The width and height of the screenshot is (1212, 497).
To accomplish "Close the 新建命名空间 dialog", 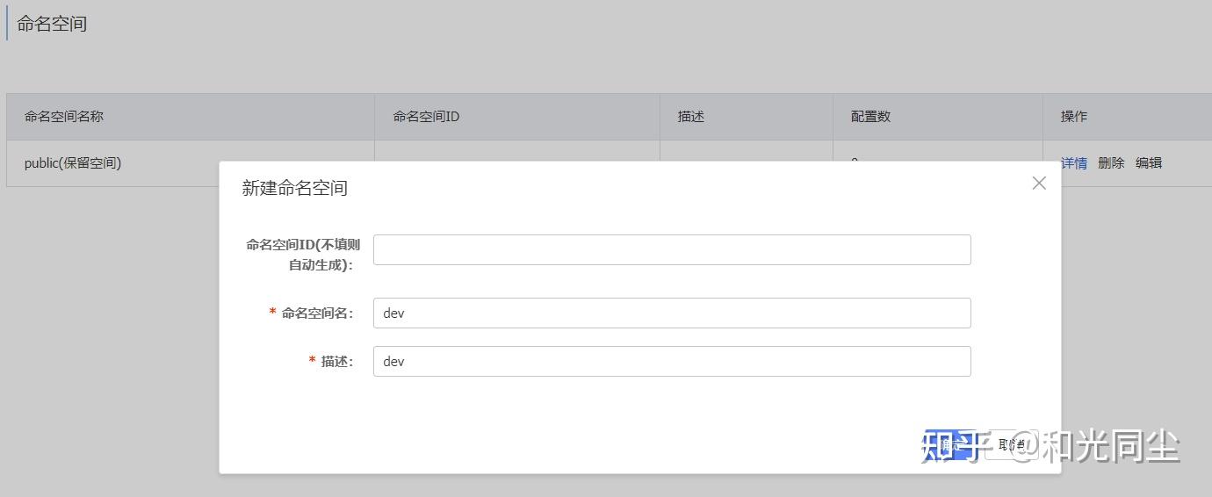I will (1039, 184).
